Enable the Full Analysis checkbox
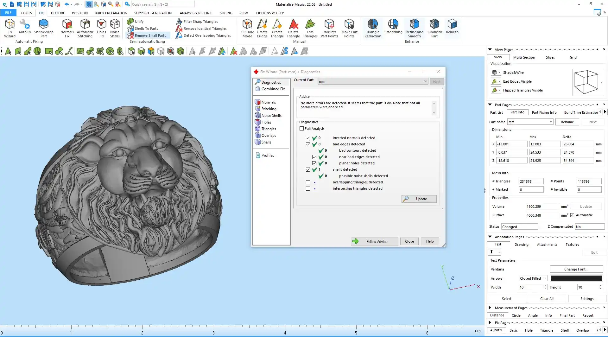Screen dimensions: 608x337 [x=302, y=129]
